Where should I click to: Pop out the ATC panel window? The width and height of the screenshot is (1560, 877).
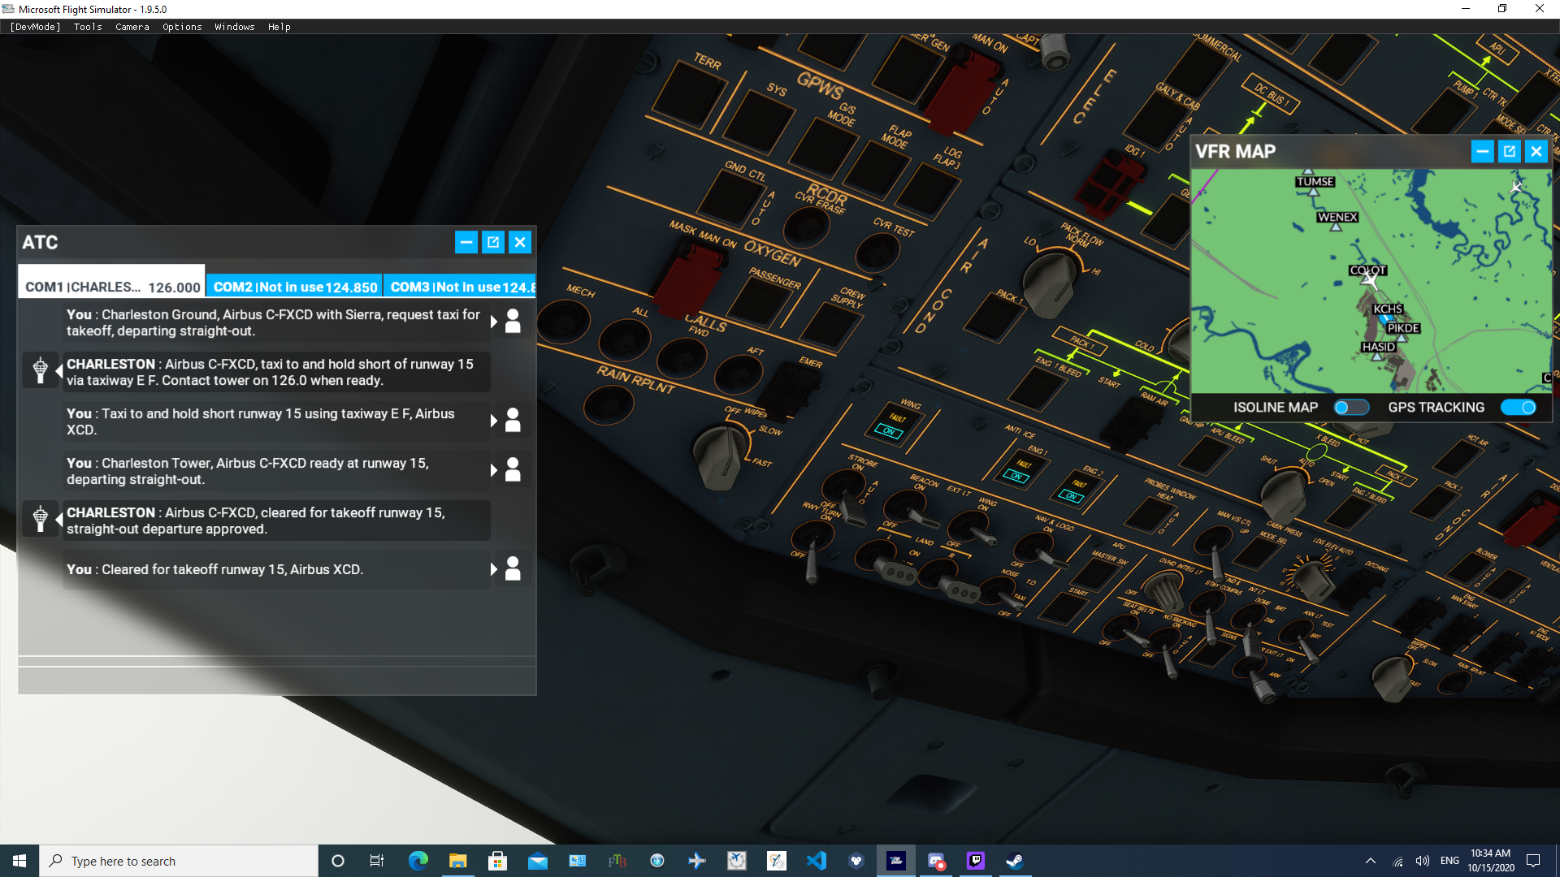pos(493,242)
